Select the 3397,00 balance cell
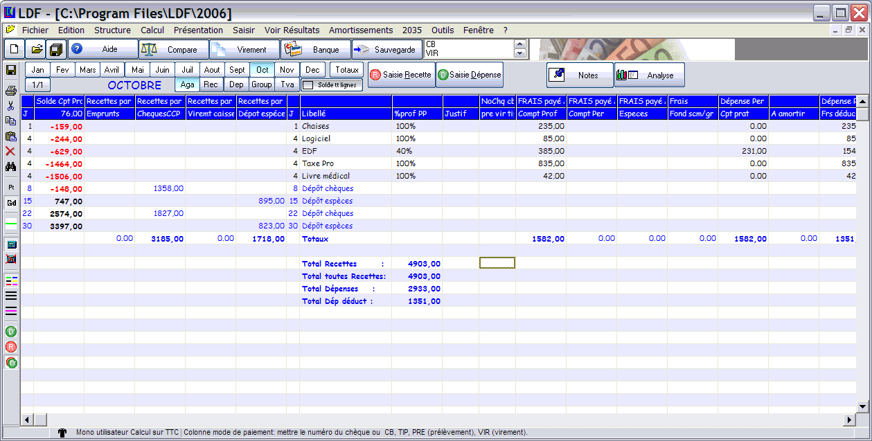Viewport: 872px width, 441px height. pyautogui.click(x=59, y=226)
